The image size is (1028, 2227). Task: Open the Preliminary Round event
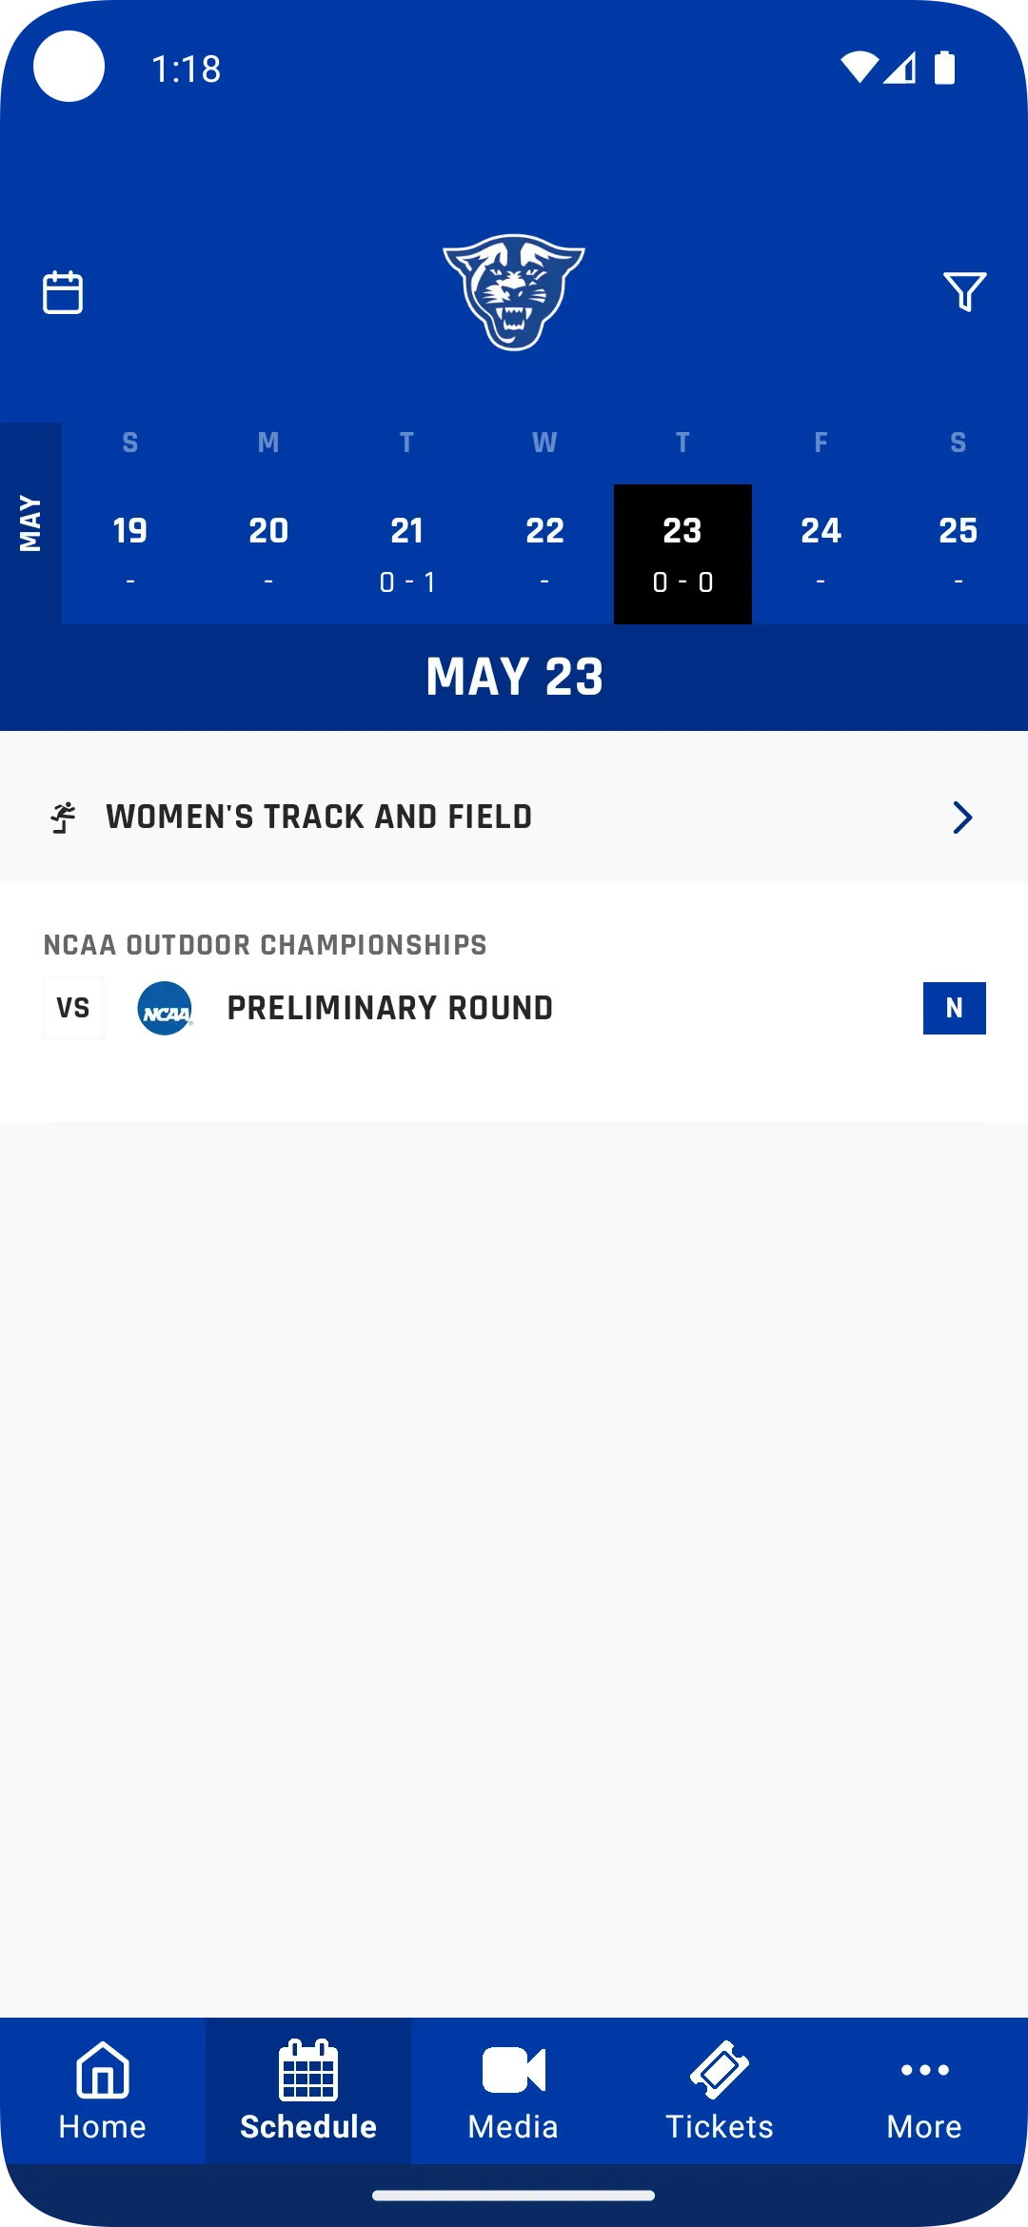point(390,1009)
